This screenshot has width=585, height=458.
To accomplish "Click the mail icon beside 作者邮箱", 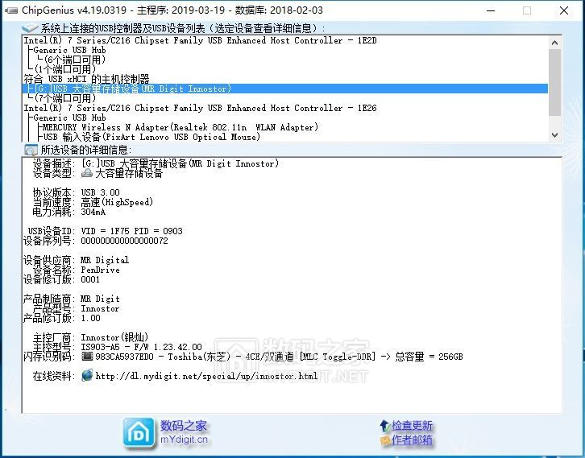I will (x=385, y=440).
